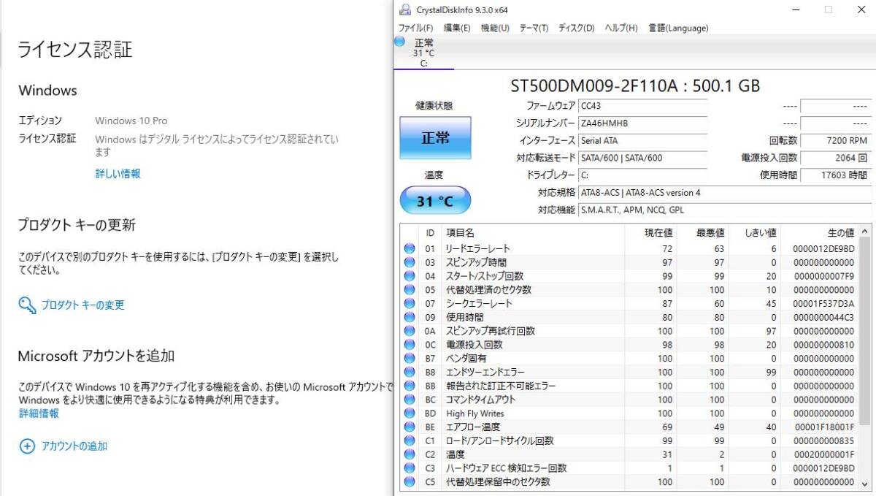The image size is (876, 496).
Task: Click status orb for ベンダ固有 row
Action: [410, 359]
